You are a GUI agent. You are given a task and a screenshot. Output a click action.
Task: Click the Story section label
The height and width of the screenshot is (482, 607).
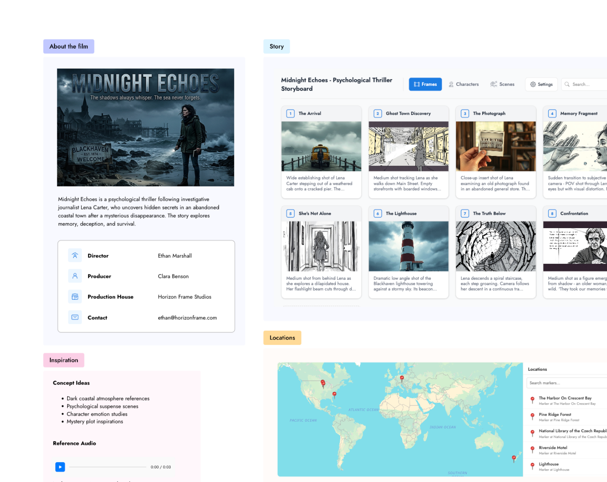pos(277,46)
